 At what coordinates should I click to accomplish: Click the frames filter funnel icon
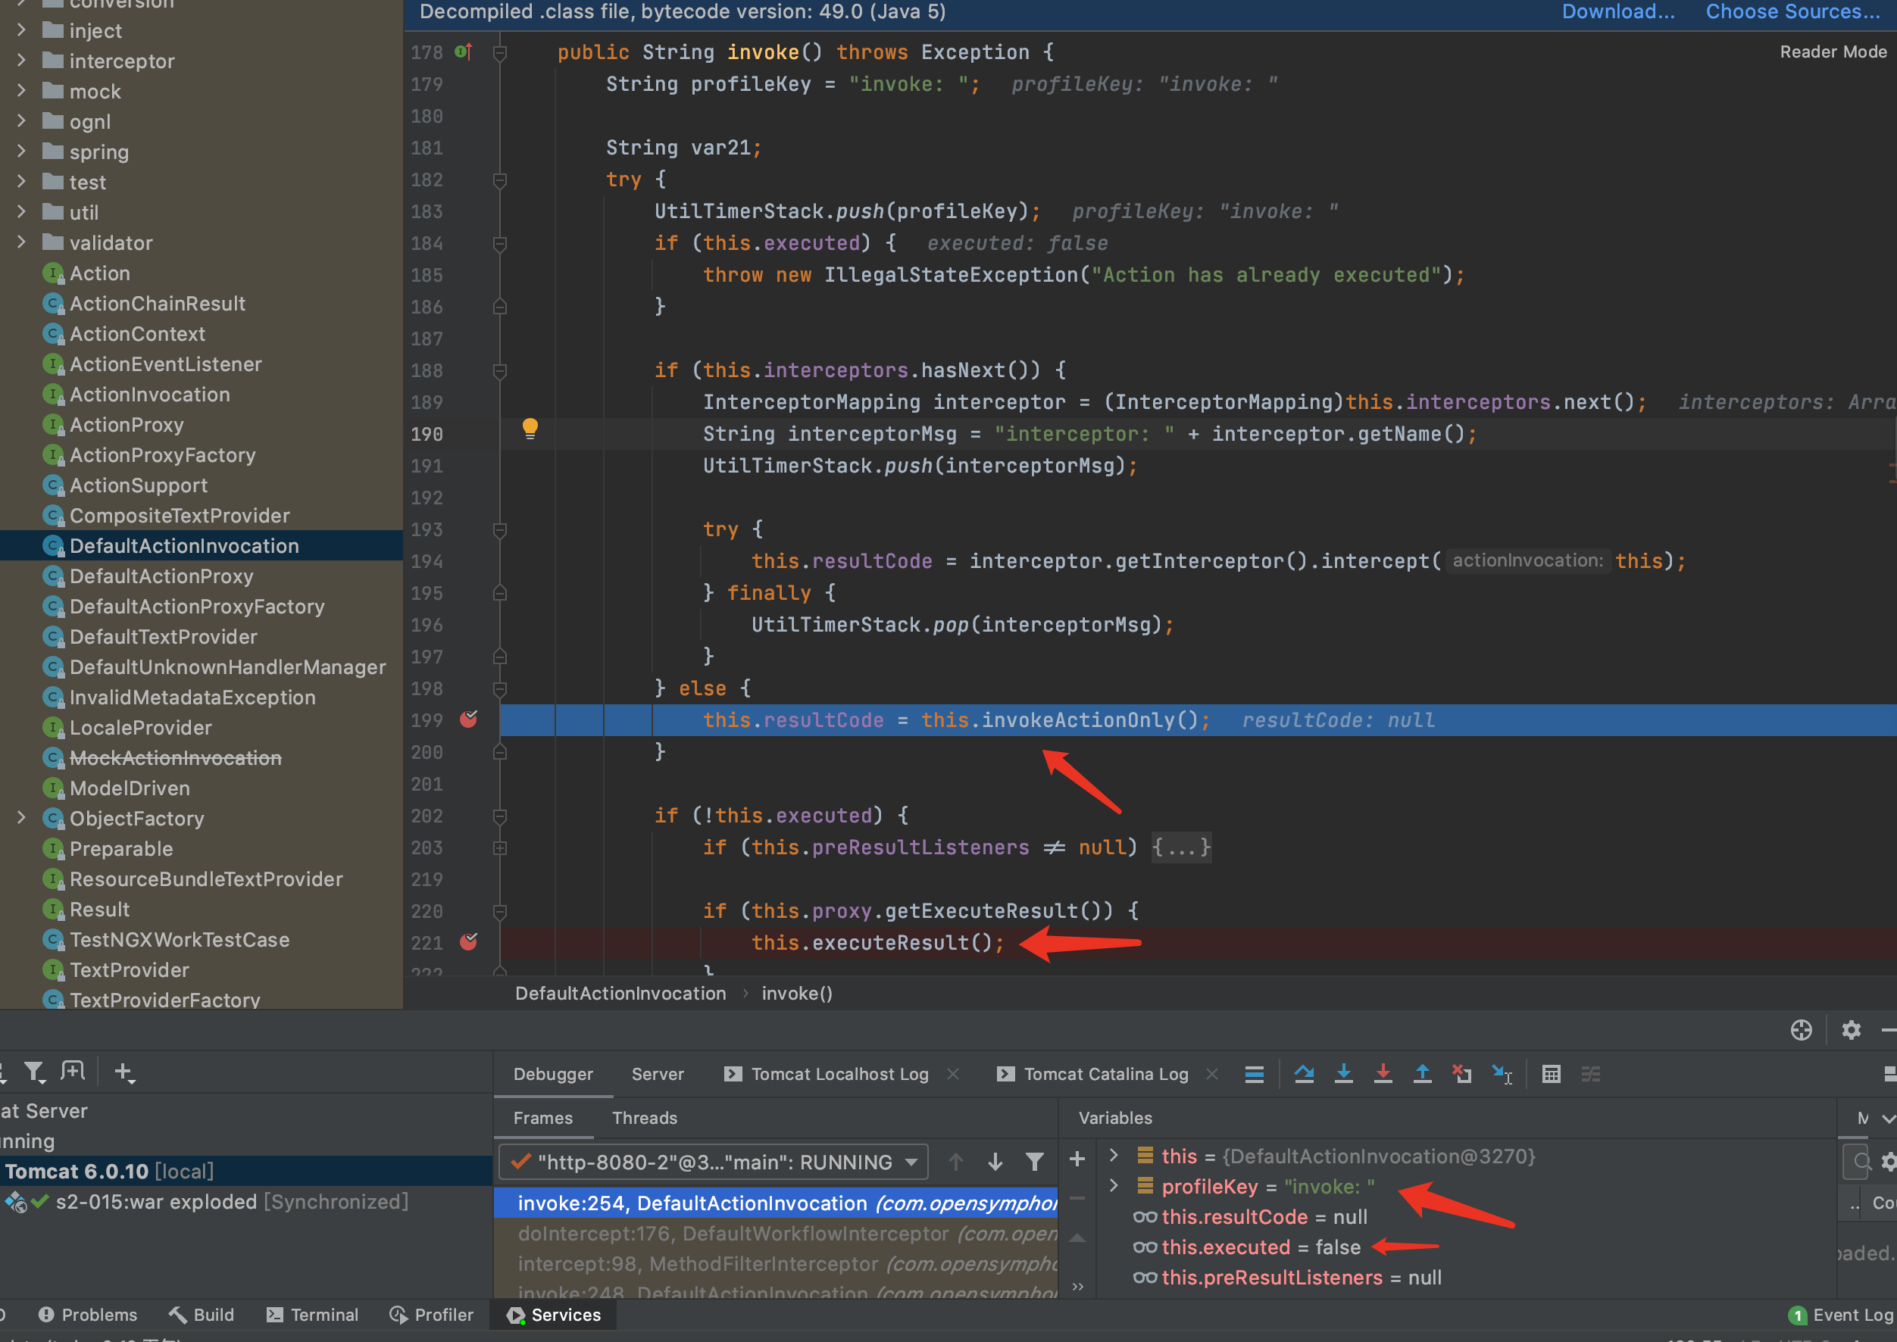tap(1034, 1162)
